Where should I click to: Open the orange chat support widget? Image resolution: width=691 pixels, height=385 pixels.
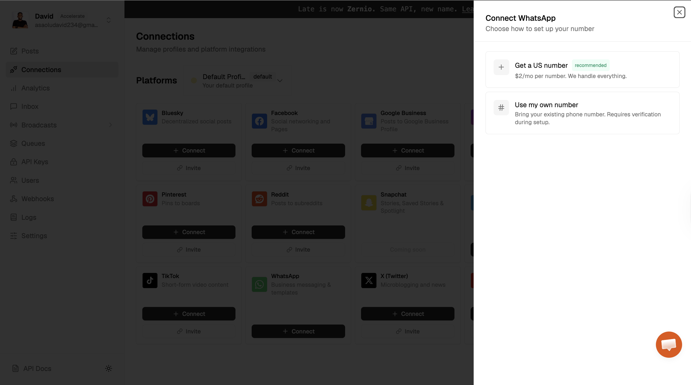(669, 345)
